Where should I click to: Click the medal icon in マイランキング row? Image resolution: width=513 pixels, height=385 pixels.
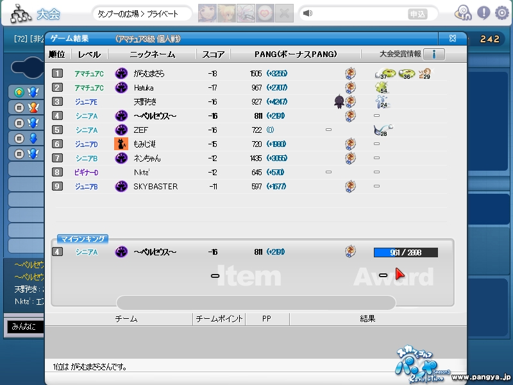350,252
